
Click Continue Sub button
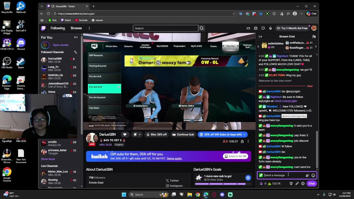click(x=183, y=135)
